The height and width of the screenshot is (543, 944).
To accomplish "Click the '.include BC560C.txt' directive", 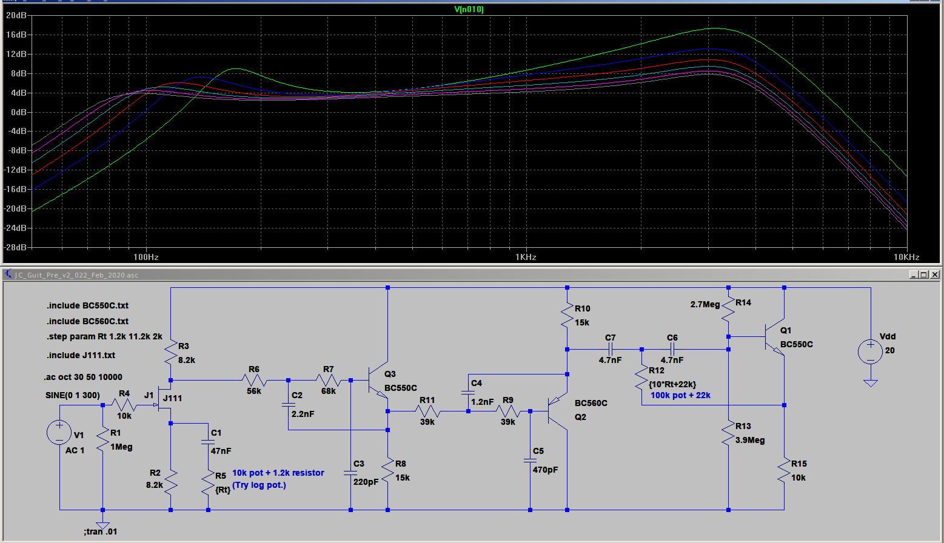I will click(88, 321).
